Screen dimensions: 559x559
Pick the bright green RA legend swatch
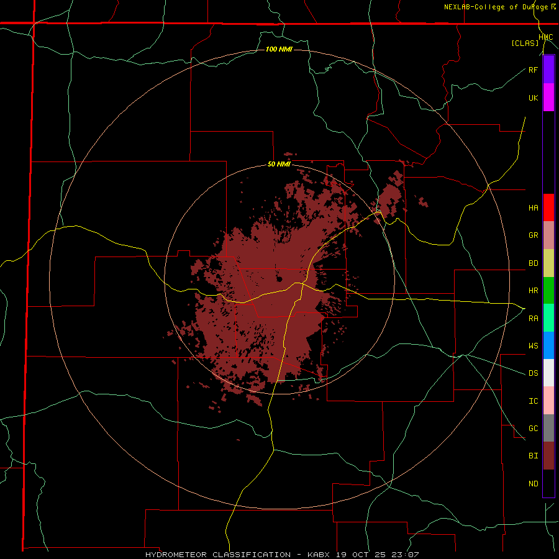click(548, 318)
